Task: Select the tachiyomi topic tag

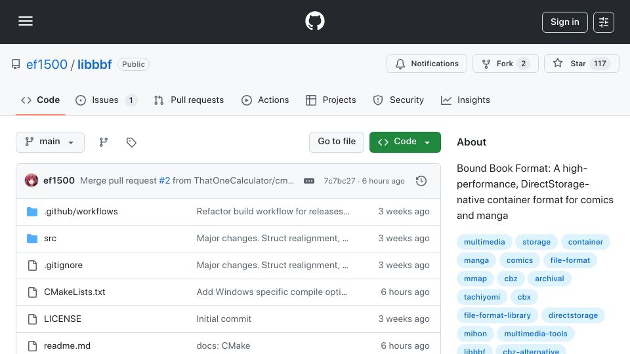Action: click(x=482, y=298)
